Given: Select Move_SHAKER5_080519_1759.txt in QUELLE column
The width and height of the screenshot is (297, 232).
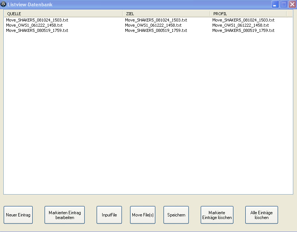Looking at the screenshot, I should tap(37, 30).
